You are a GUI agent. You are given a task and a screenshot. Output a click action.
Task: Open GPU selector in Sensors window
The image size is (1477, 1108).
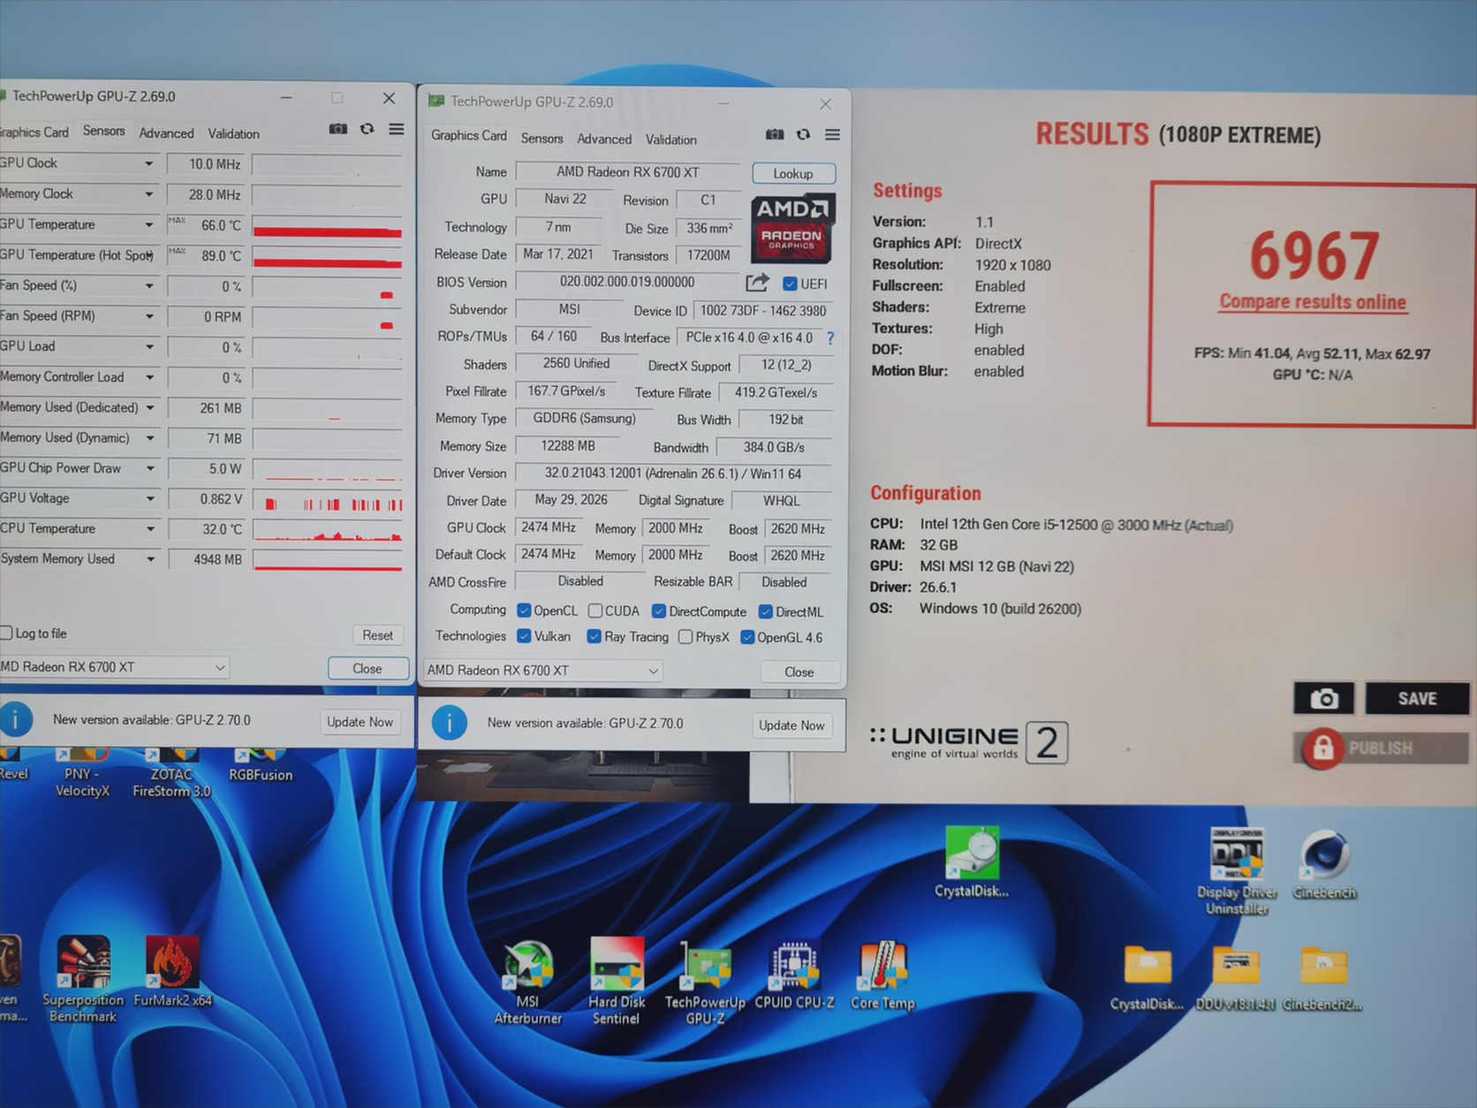(115, 667)
